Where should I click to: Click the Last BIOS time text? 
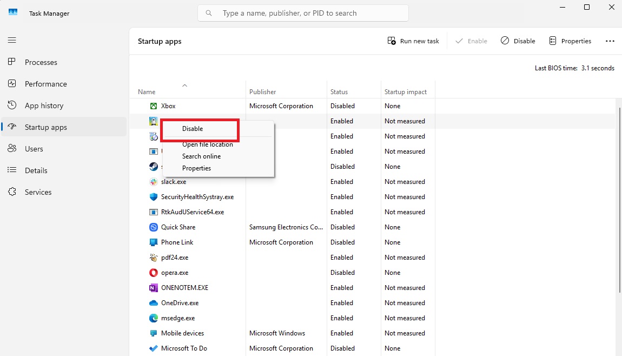click(x=574, y=68)
